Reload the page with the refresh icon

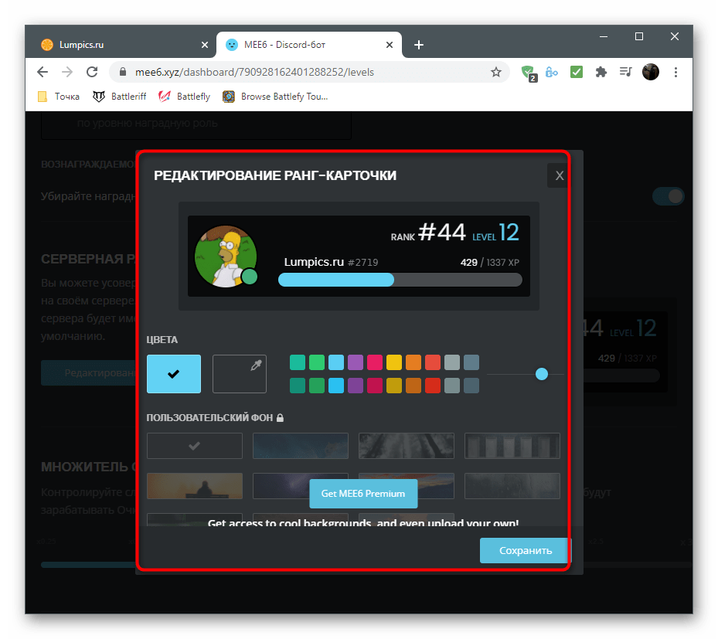(92, 72)
